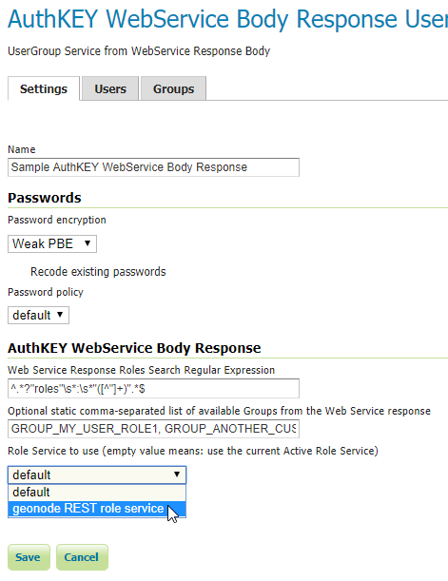The image size is (448, 581).
Task: Expand the Password policy default dropdown
Action: click(x=38, y=316)
